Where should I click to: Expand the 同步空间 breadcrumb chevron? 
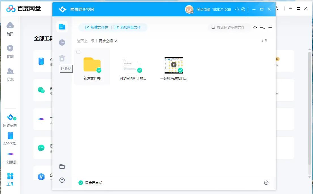[x=116, y=40]
